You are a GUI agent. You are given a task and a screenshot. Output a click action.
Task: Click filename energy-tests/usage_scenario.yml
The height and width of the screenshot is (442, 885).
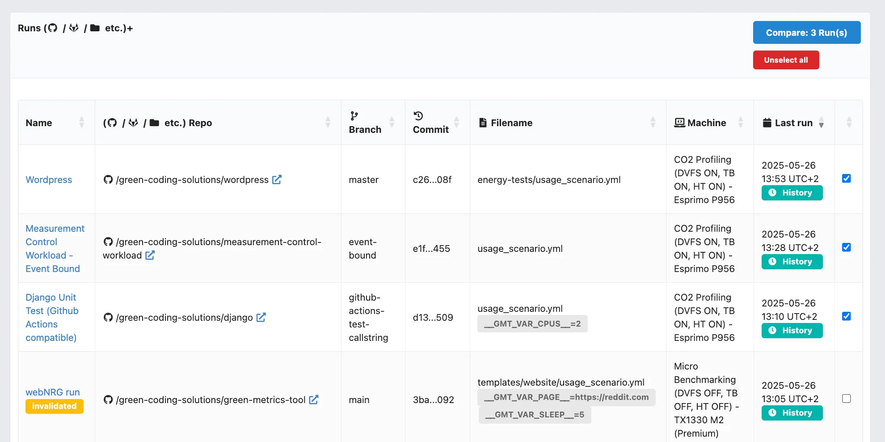coord(549,179)
